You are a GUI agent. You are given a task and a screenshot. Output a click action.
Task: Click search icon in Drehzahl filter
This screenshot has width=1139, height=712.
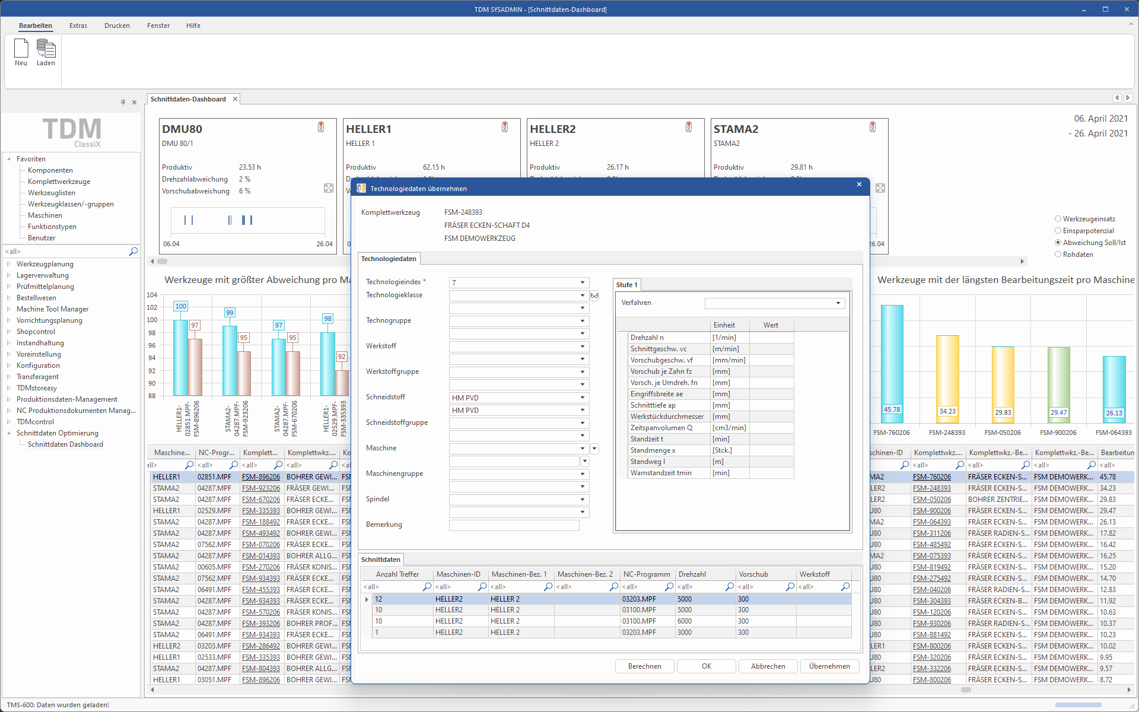click(x=730, y=587)
